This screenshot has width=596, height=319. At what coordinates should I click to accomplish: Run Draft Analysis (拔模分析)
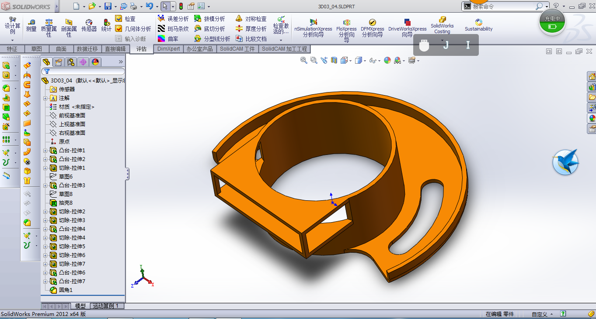[x=209, y=19]
